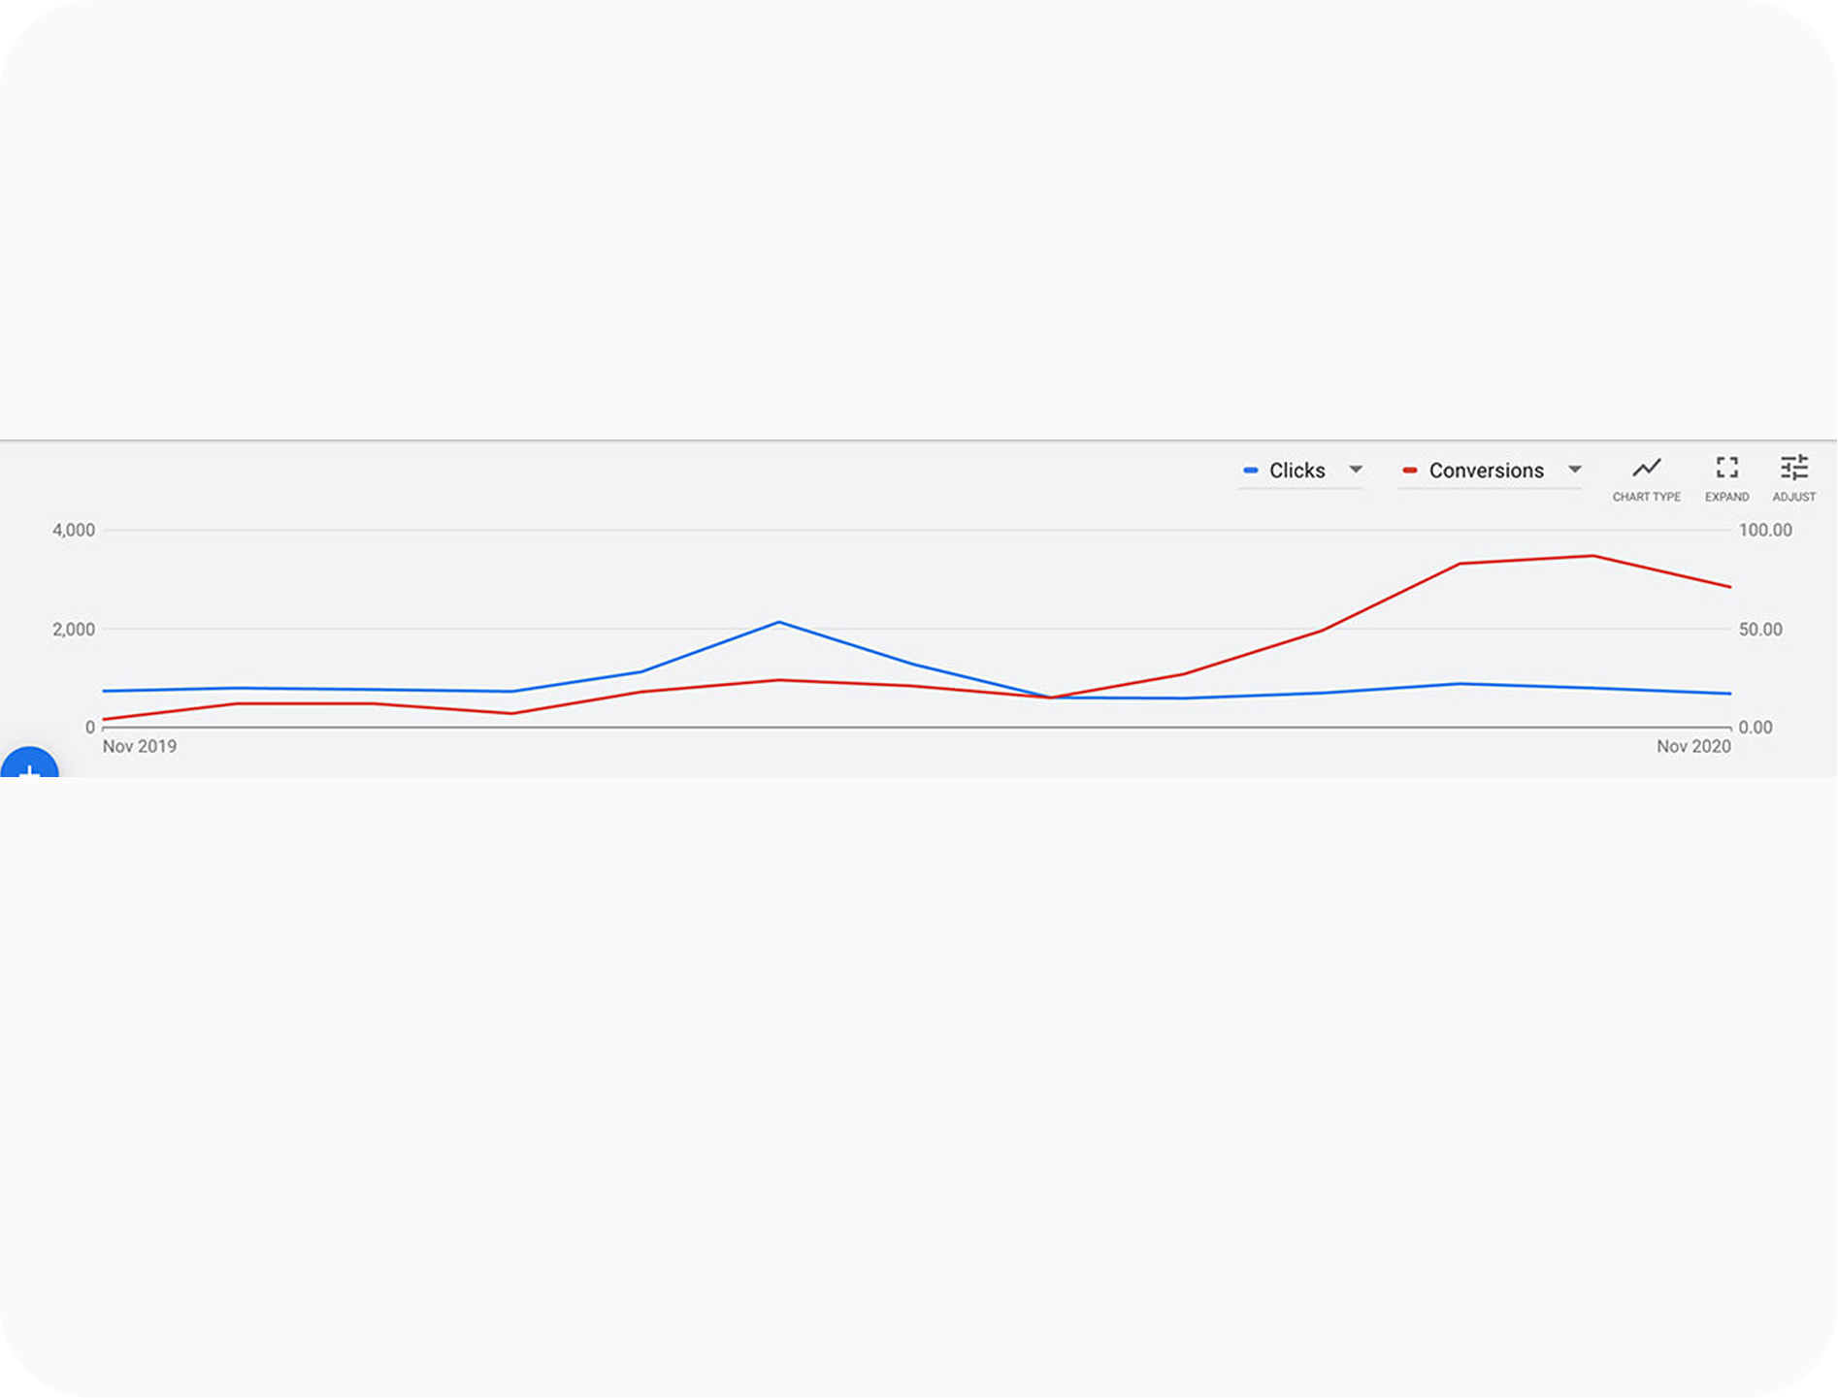Select the Conversions metric label
This screenshot has height=1398, width=1838.
pyautogui.click(x=1486, y=471)
